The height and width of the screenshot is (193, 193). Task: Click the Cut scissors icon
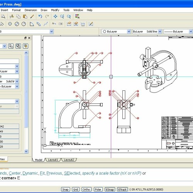[12, 17]
